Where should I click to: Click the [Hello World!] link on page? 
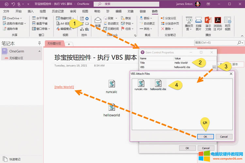64,87
